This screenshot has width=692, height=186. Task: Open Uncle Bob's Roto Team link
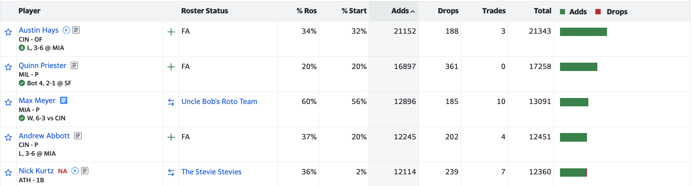219,102
